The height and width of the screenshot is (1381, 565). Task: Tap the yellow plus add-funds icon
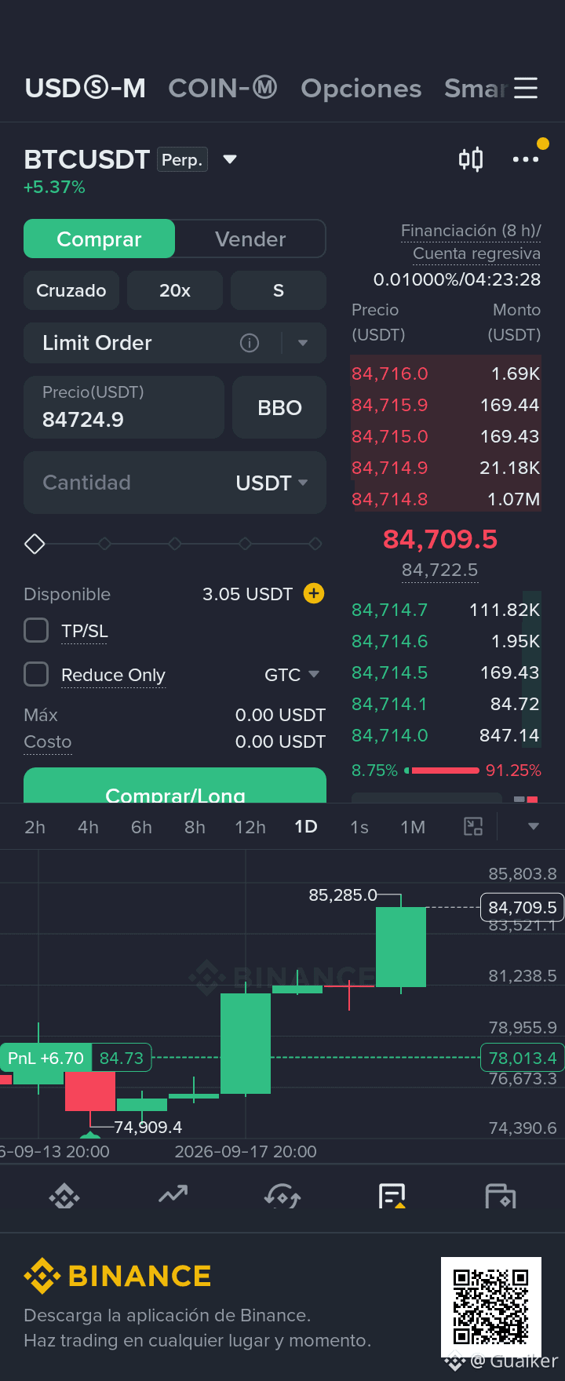coord(314,593)
